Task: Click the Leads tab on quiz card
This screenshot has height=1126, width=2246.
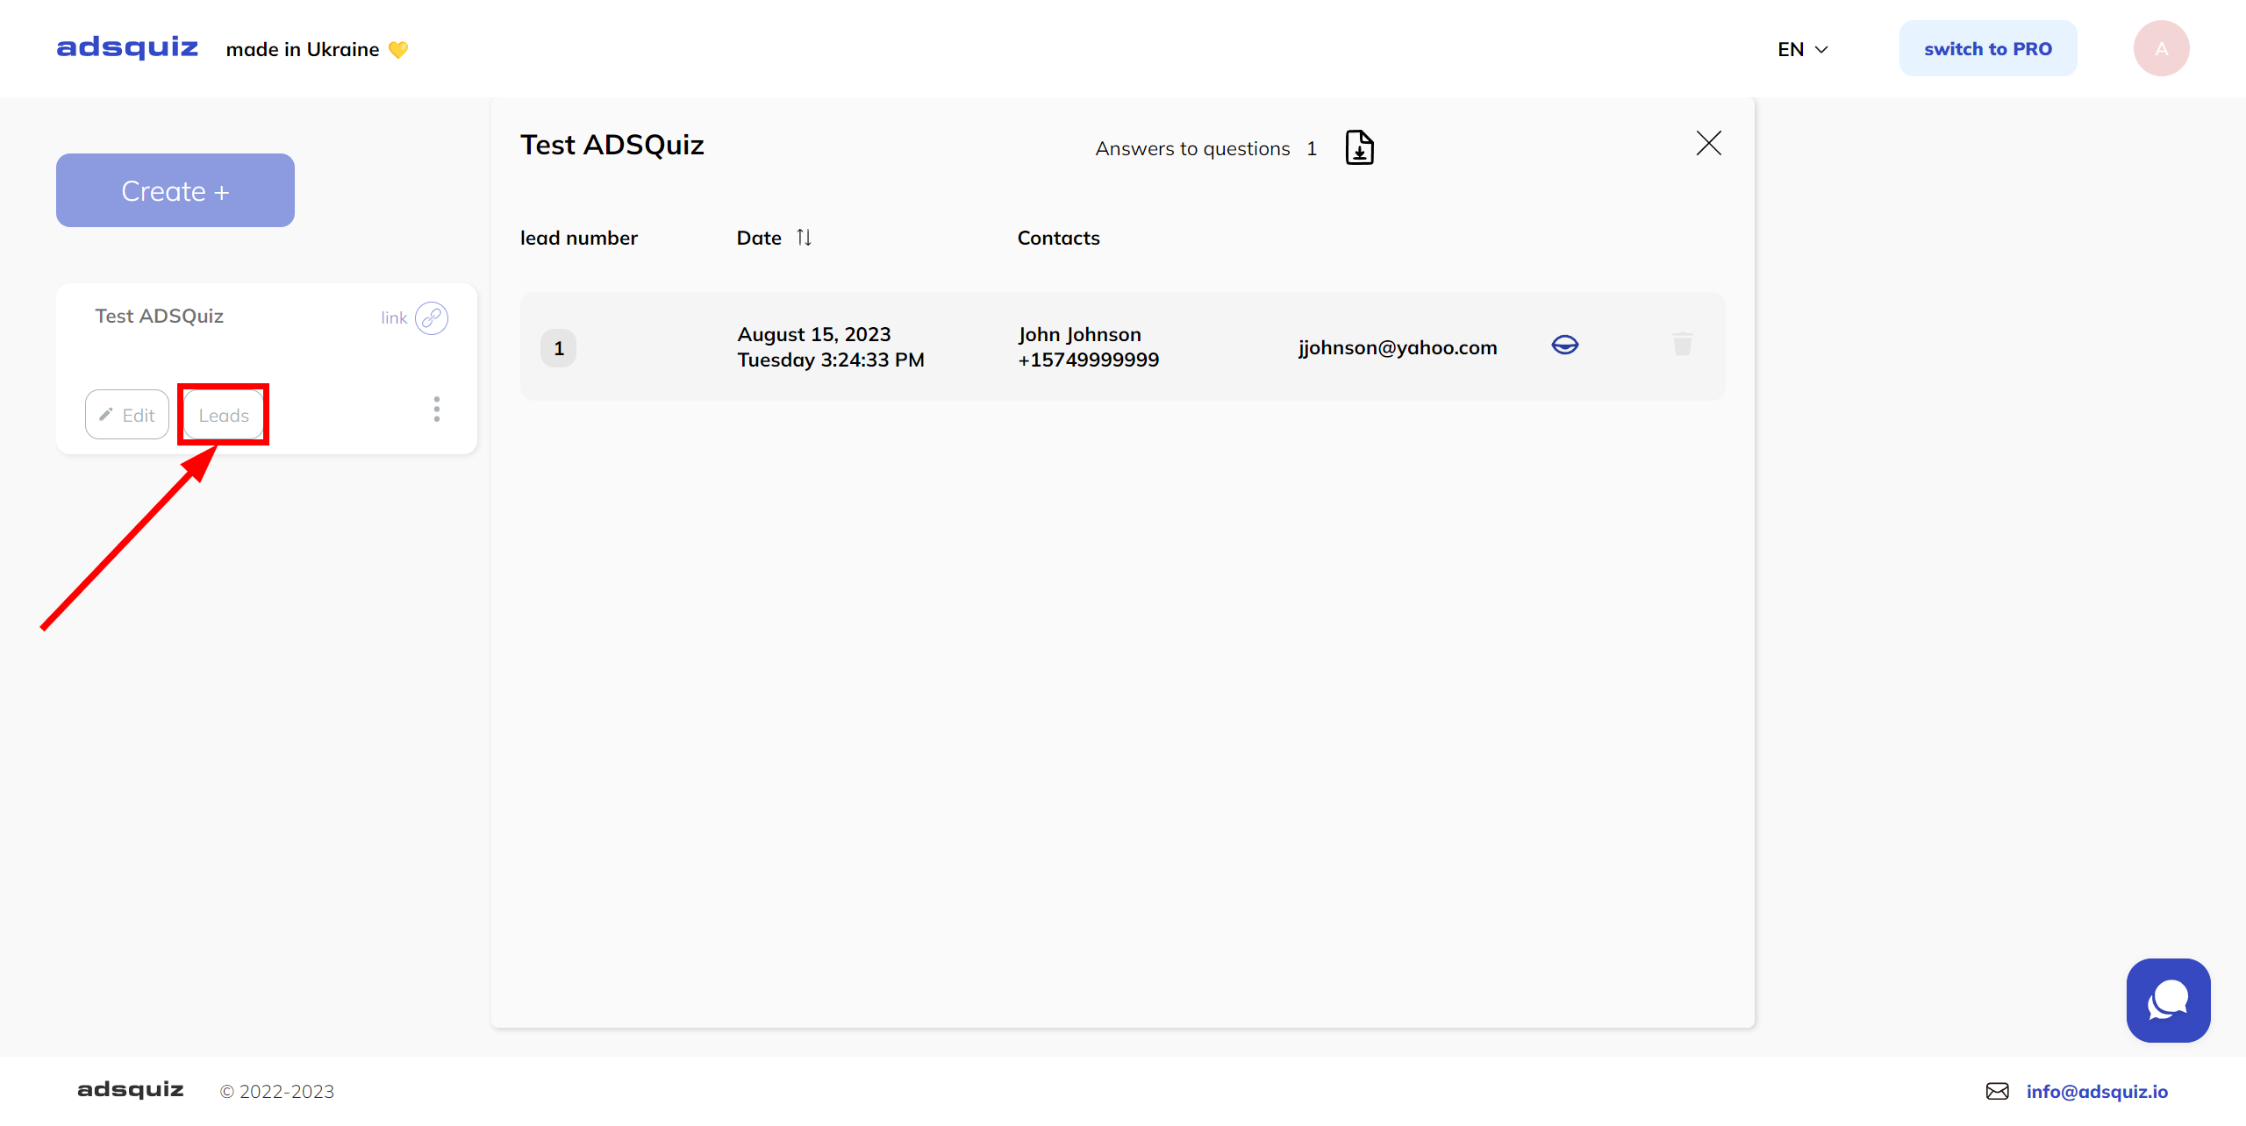Action: click(223, 414)
